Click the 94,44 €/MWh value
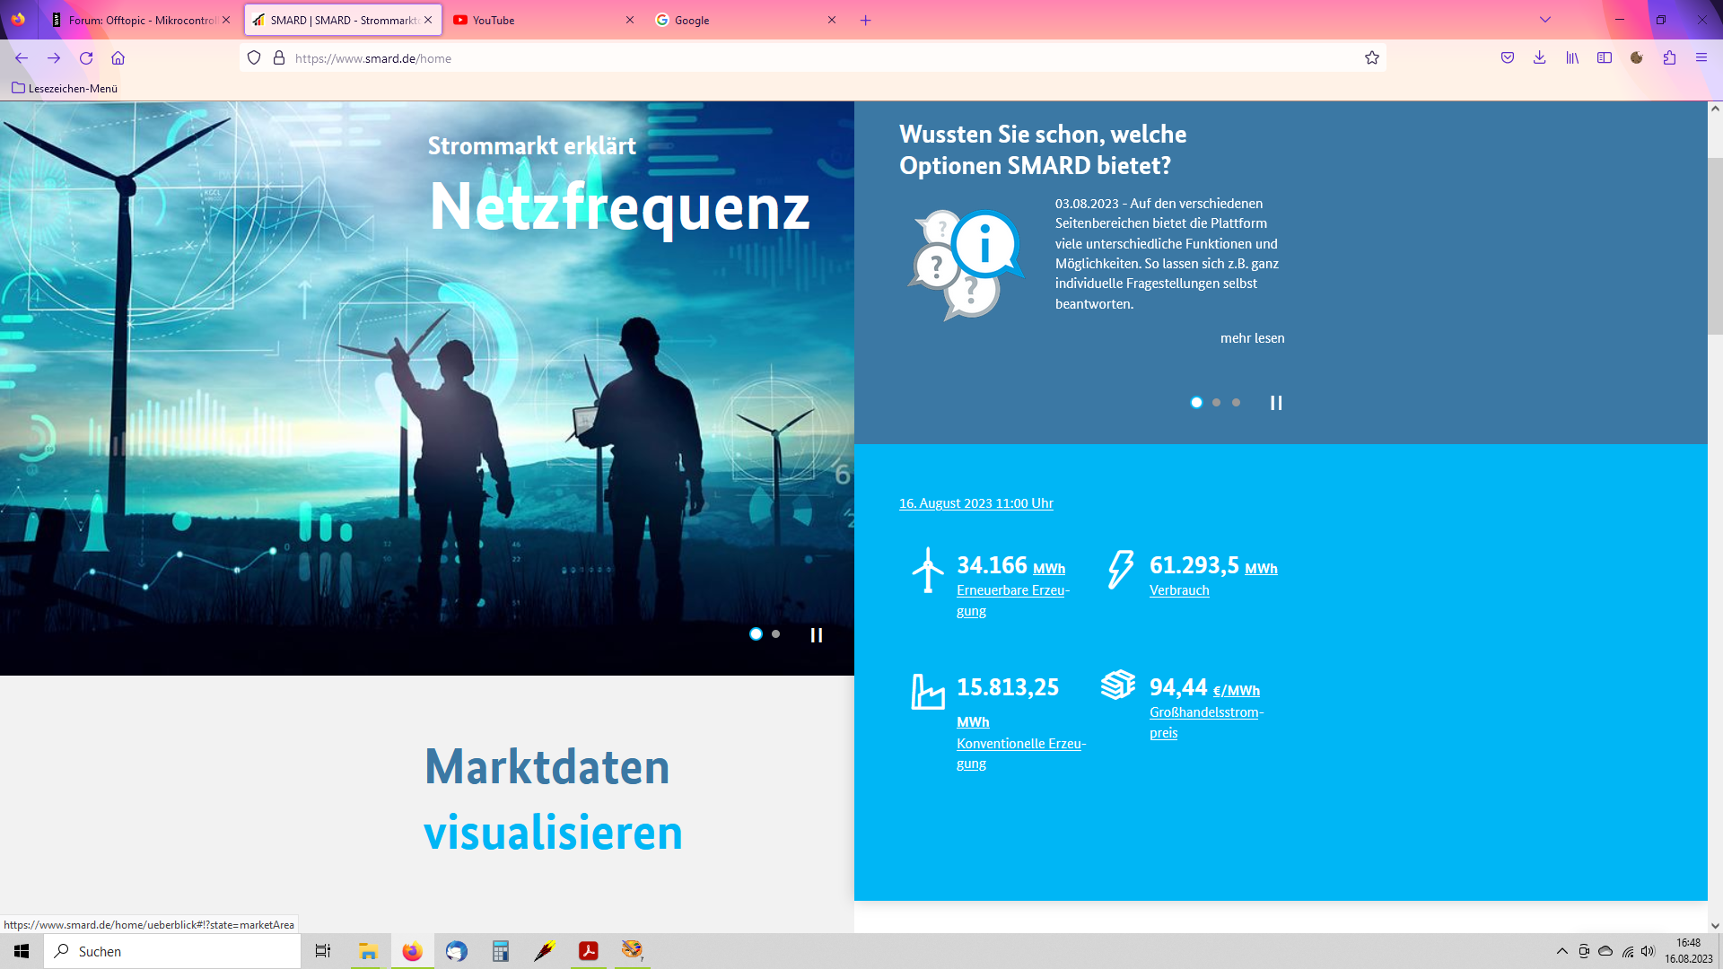Image resolution: width=1723 pixels, height=969 pixels. click(1204, 687)
